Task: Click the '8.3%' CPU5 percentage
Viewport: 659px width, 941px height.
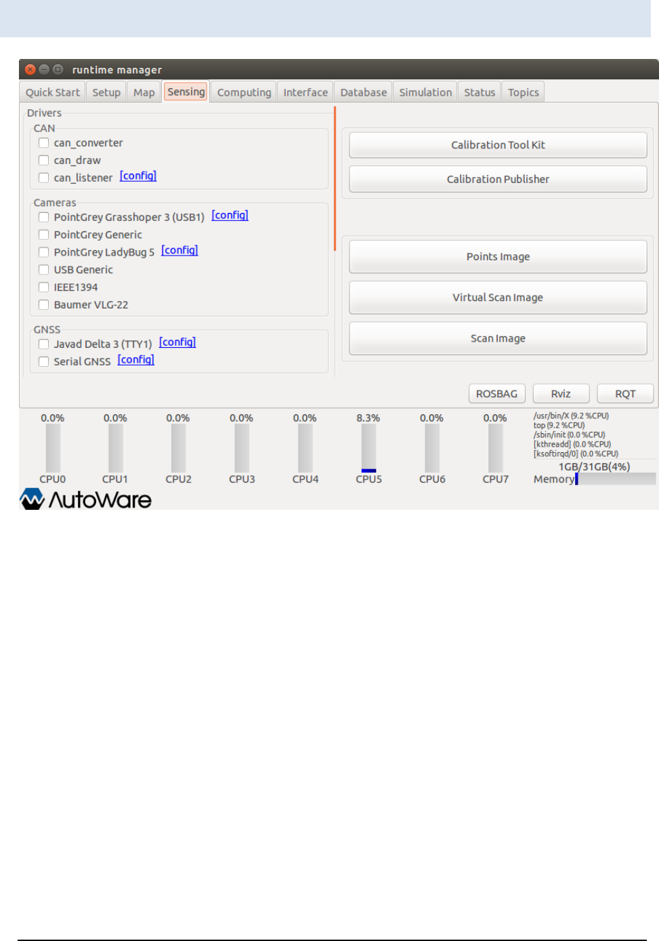Action: pyautogui.click(x=368, y=418)
